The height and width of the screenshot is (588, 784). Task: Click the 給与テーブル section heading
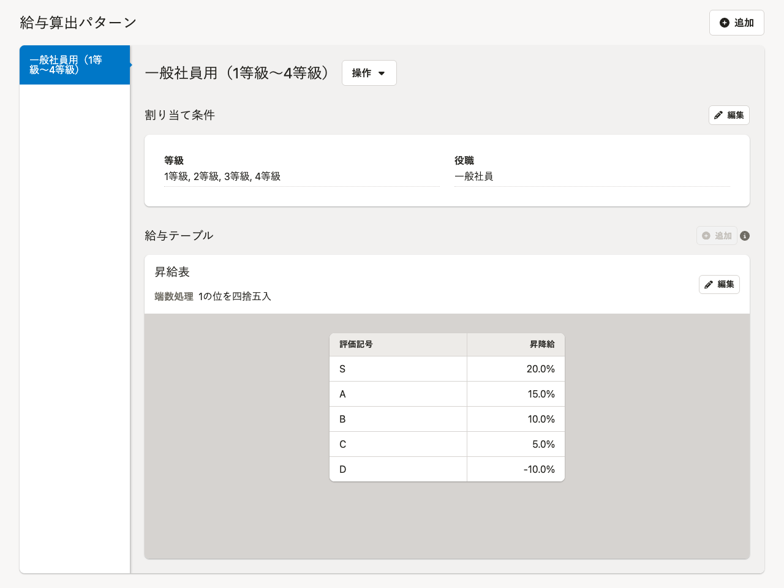[179, 235]
